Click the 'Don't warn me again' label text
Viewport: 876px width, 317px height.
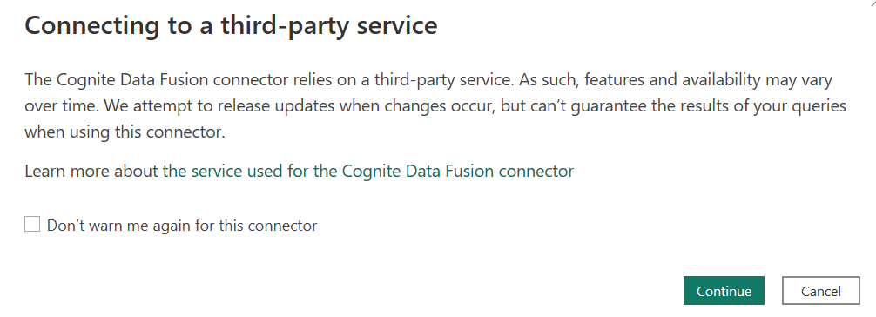coord(182,226)
